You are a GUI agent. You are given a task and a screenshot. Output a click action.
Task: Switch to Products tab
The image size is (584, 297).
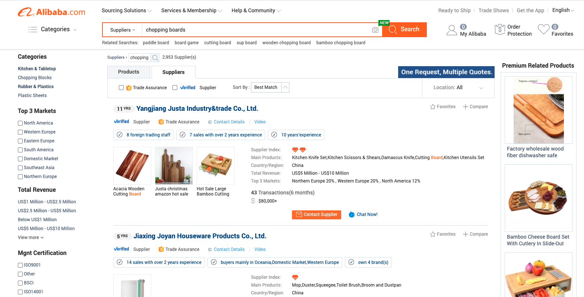[128, 72]
